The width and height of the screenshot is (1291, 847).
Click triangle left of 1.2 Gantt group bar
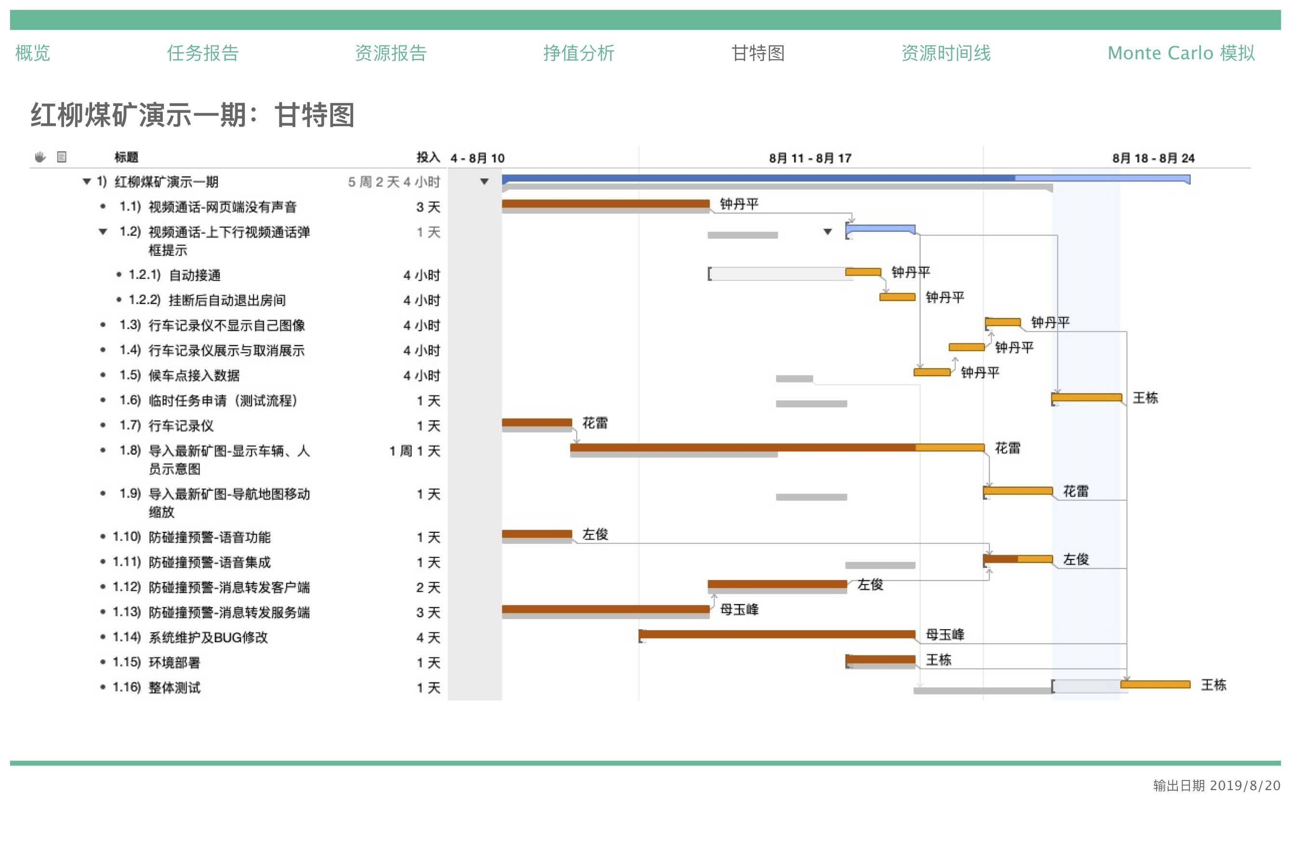click(827, 232)
